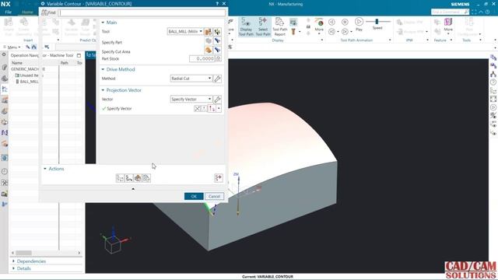Click the Create New Tool icon beside BALL_MILL
Image resolution: width=498 pixels, height=280 pixels.
(x=208, y=31)
